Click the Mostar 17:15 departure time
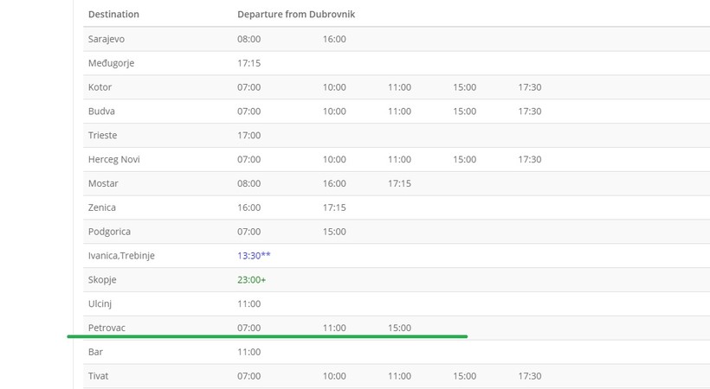Viewport: 710px width, 389px height. [399, 183]
